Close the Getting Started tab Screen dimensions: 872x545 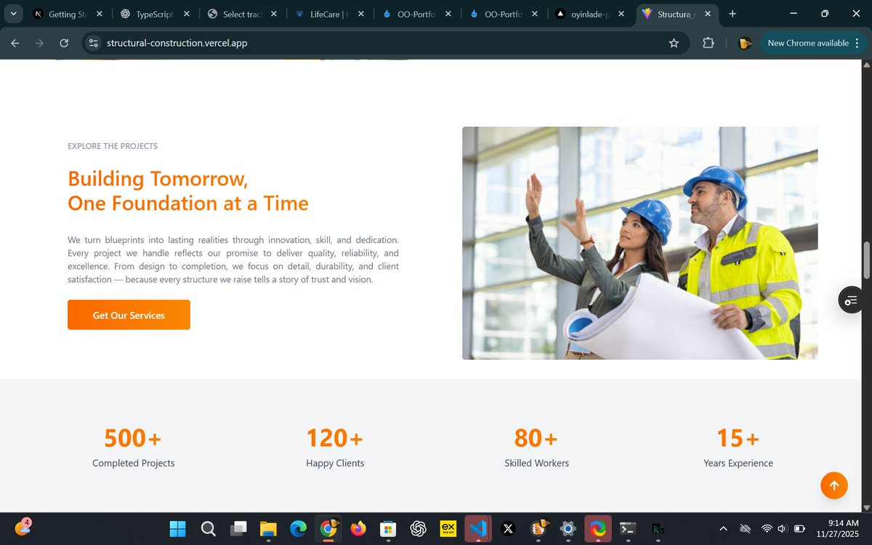pyautogui.click(x=99, y=14)
